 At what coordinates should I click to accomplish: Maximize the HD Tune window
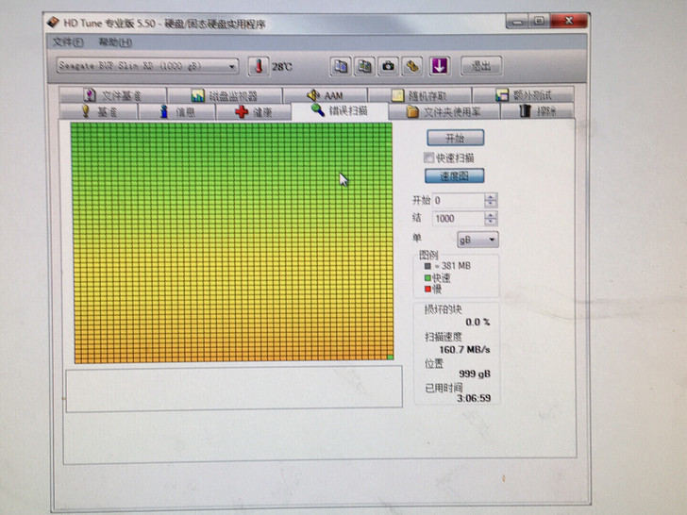[540, 21]
